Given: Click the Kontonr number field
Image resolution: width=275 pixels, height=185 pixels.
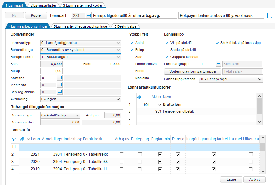Looking at the screenshot, I should coord(49,78).
